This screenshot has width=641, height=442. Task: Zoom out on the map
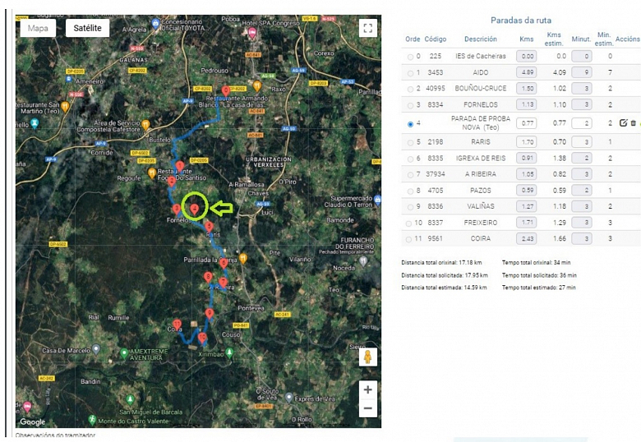click(x=368, y=408)
